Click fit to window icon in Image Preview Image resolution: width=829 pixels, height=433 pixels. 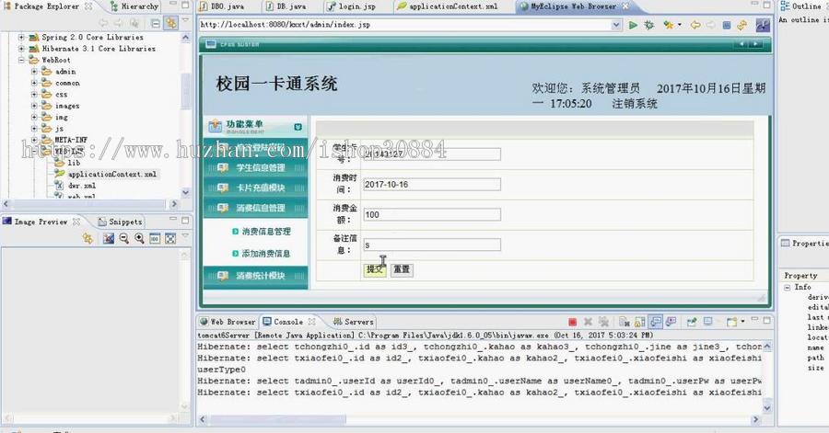(170, 239)
